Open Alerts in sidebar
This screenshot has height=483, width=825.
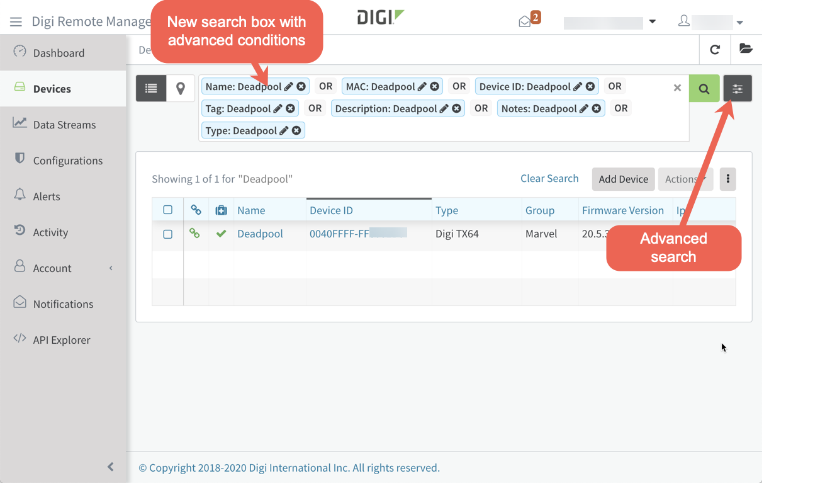pos(63,196)
